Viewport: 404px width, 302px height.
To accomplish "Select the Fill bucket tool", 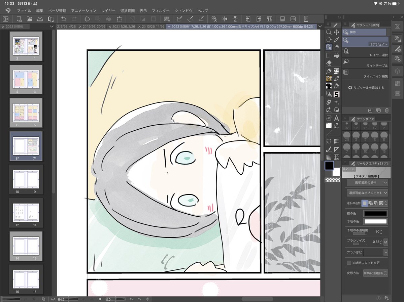I will pyautogui.click(x=336, y=55).
